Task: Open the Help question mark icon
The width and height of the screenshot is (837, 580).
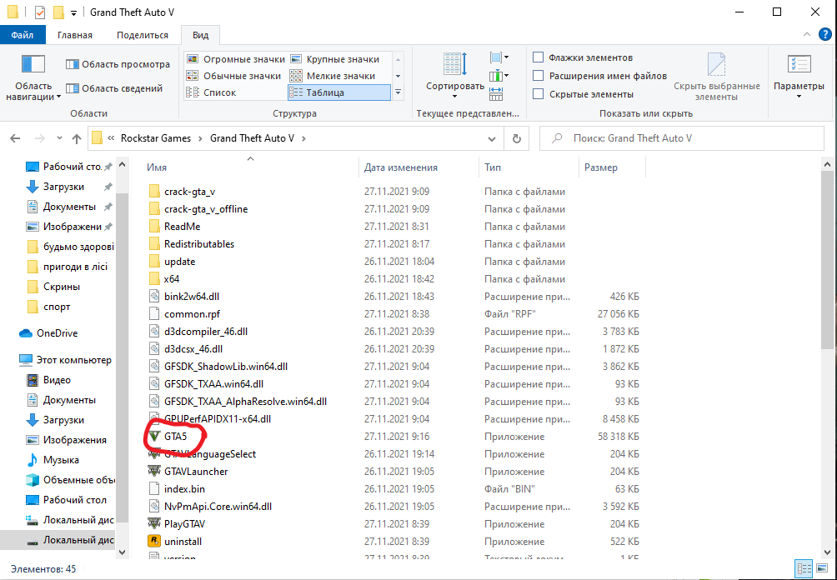Action: click(824, 35)
